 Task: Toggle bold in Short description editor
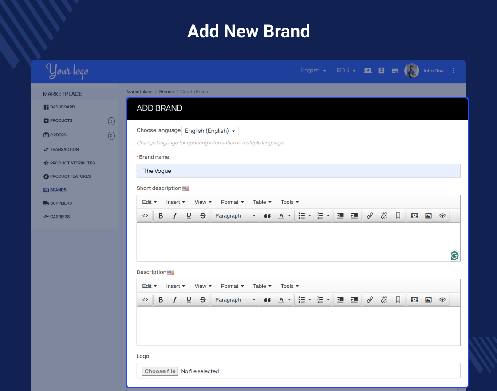tap(161, 216)
